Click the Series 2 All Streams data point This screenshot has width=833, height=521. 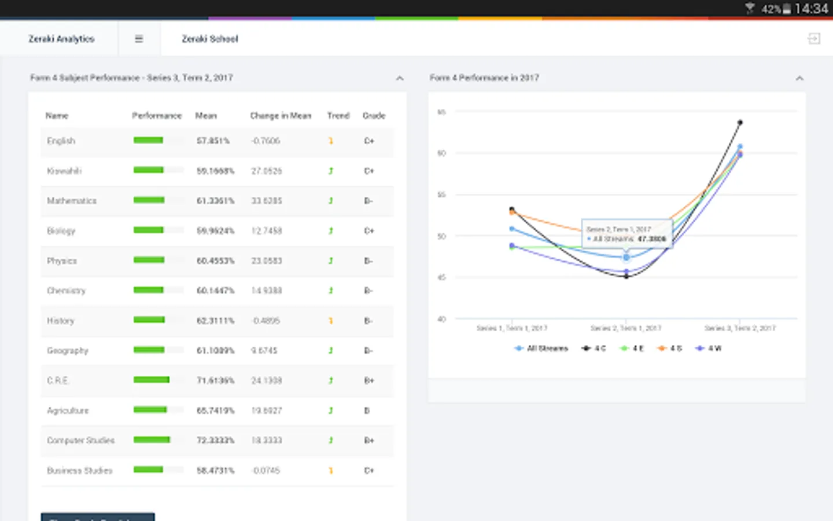(626, 257)
